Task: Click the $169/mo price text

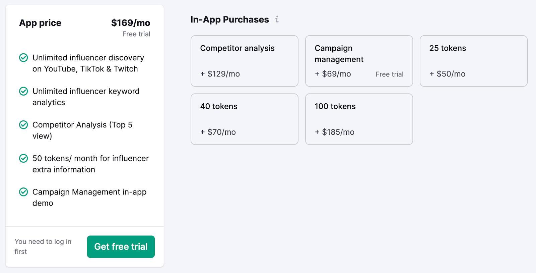Action: coord(130,23)
